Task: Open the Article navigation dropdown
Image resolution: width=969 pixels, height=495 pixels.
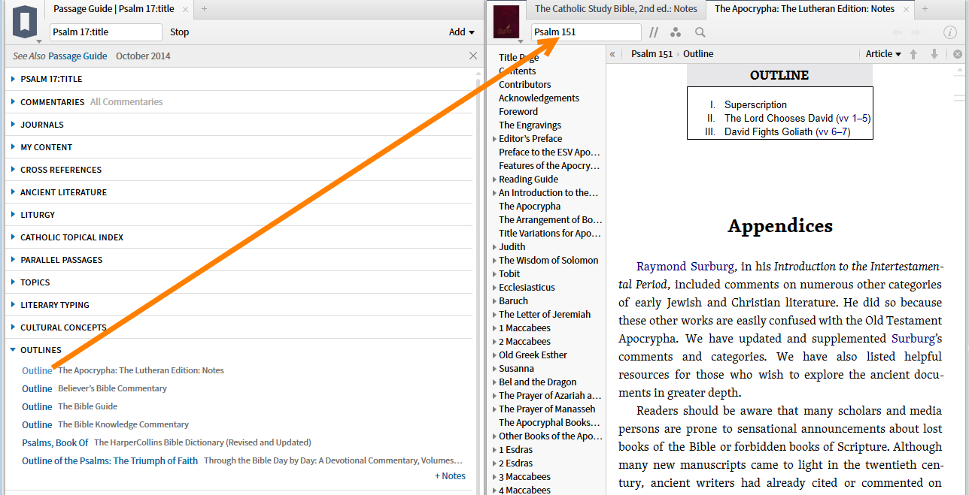Action: 883,54
